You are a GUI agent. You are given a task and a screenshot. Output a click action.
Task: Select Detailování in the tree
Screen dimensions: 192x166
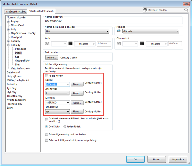13,72
